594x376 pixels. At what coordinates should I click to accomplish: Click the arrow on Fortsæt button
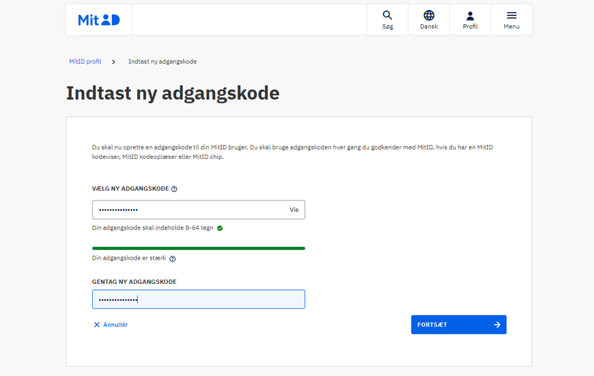(497, 325)
